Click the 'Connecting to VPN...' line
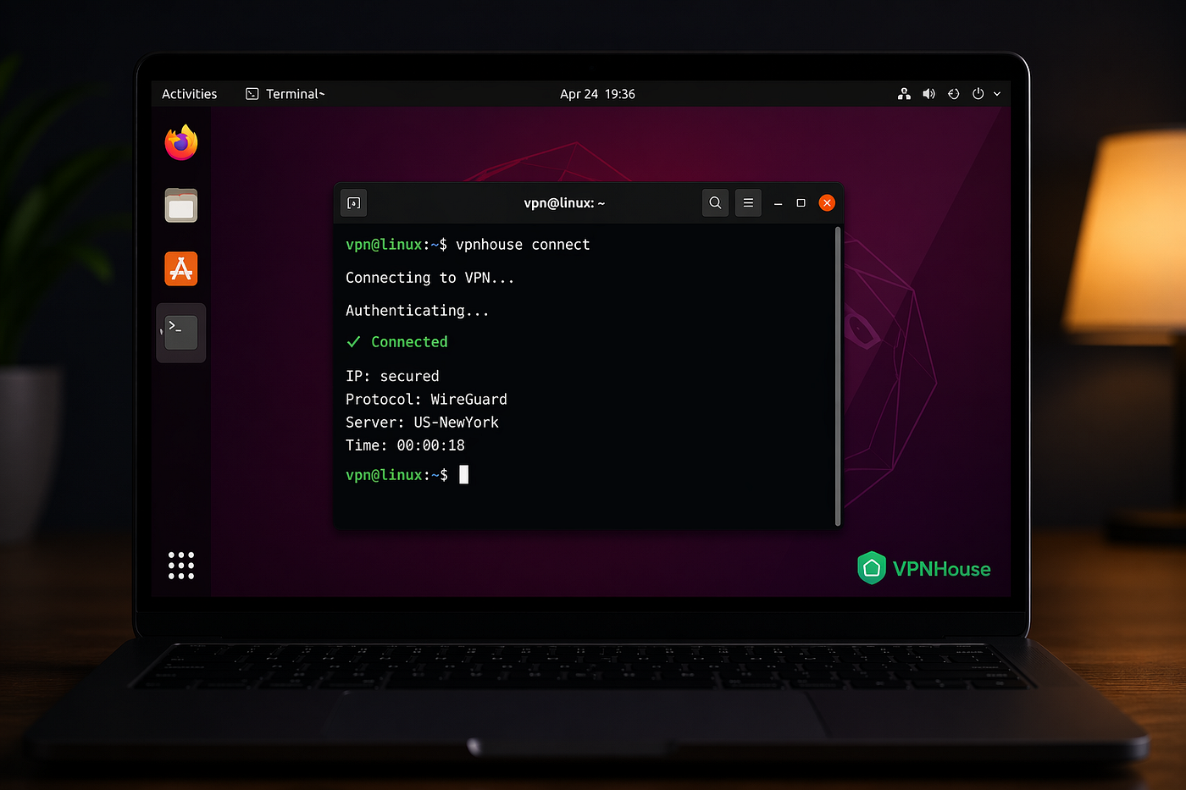The image size is (1186, 790). 430,278
